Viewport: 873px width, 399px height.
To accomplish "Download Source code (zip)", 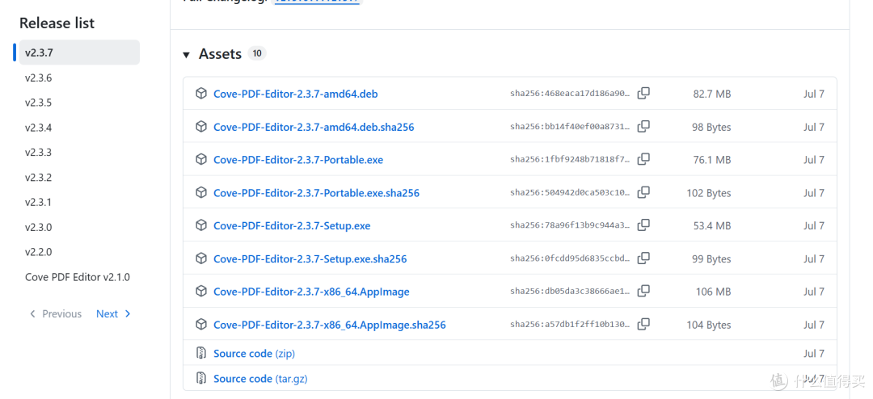I will pyautogui.click(x=255, y=354).
